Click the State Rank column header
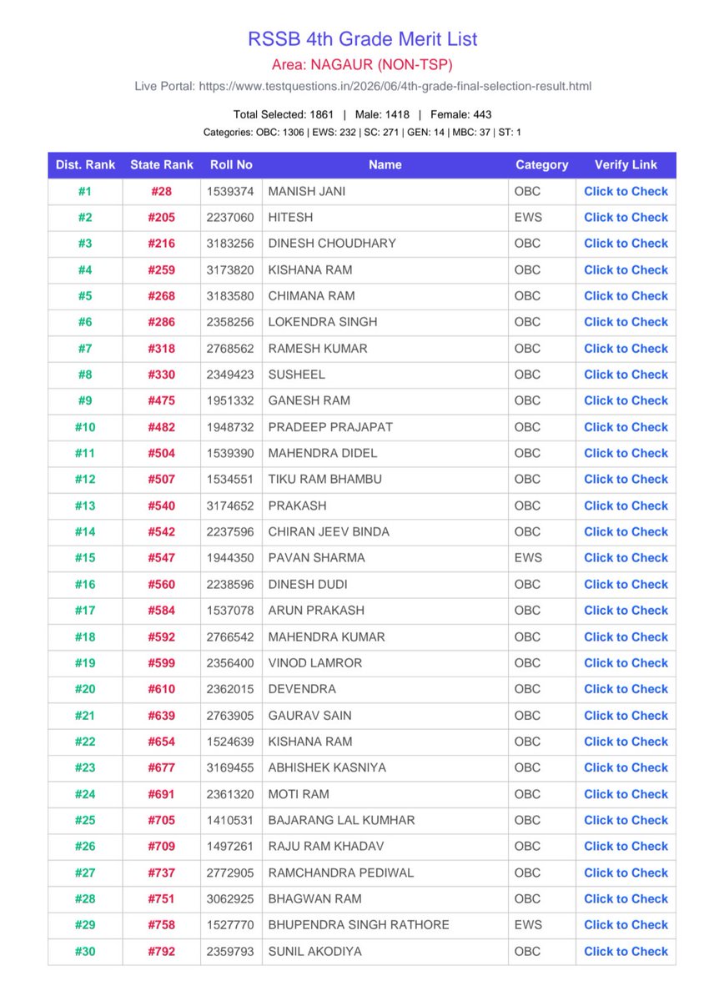The width and height of the screenshot is (719, 1001). (162, 165)
